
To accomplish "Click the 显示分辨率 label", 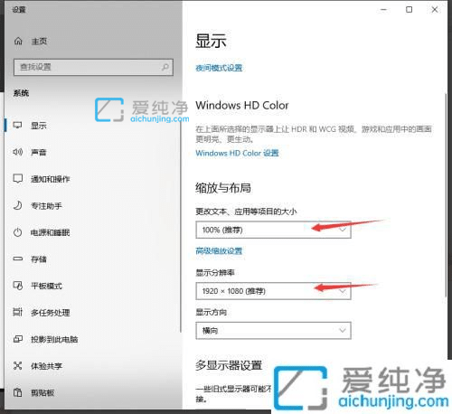I will pos(215,273).
